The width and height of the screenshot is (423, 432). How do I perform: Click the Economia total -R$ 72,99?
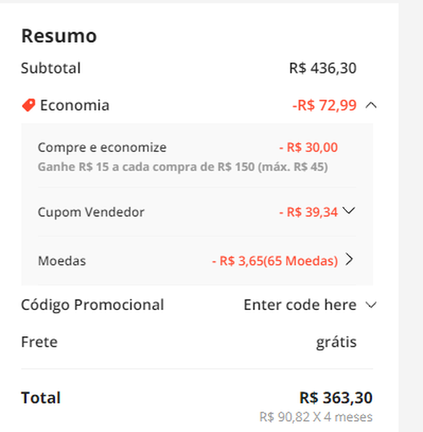pos(324,105)
